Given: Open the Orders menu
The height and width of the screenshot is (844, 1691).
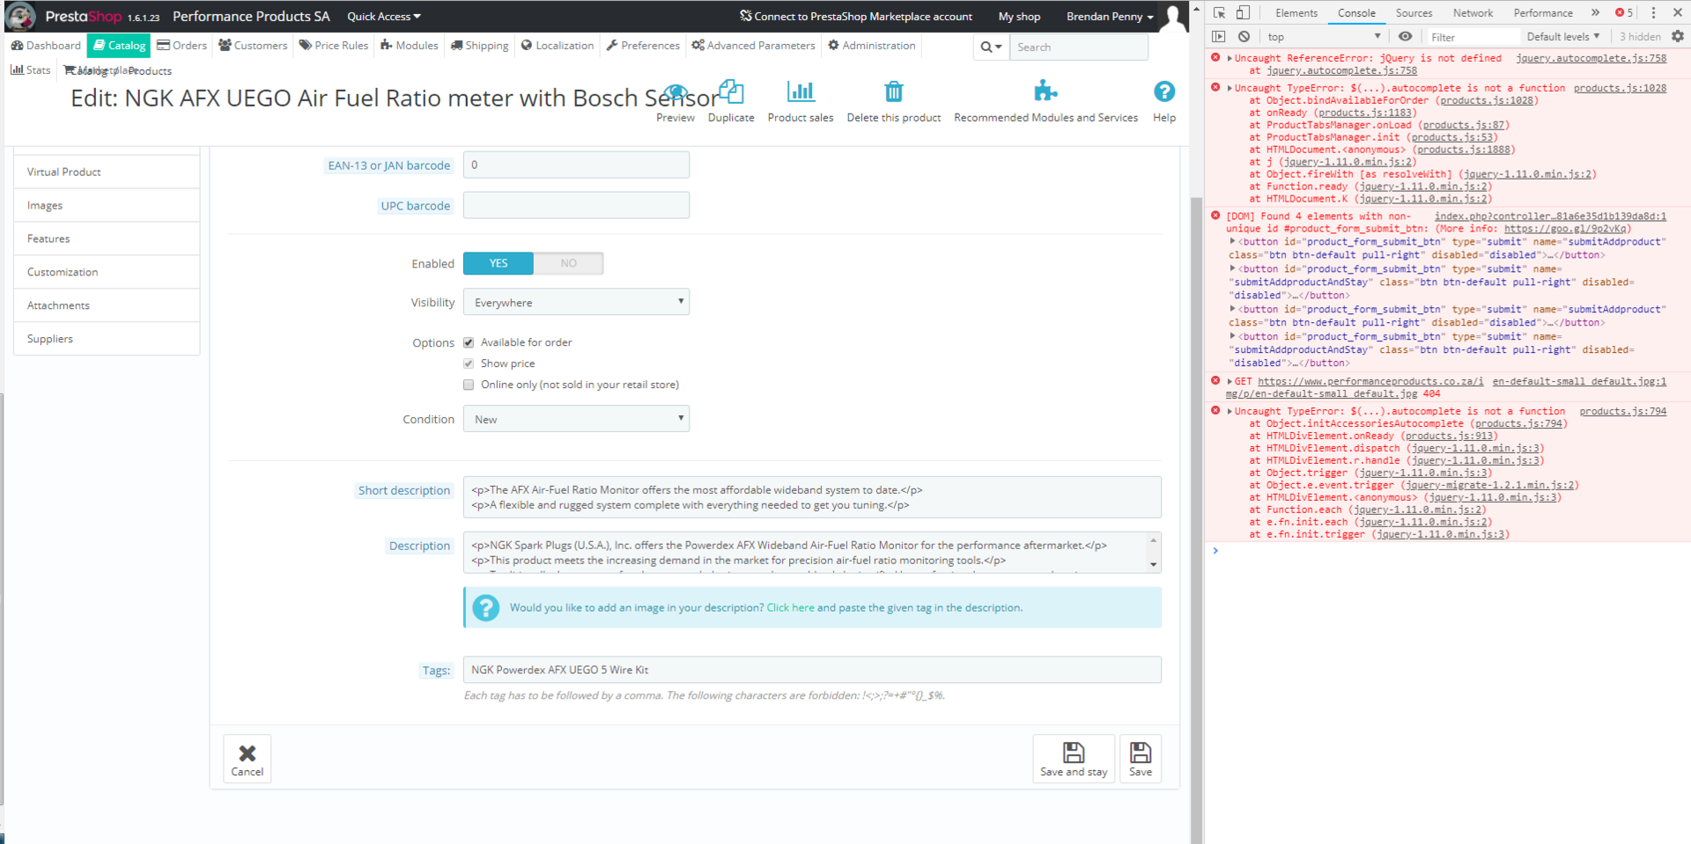Looking at the screenshot, I should [182, 45].
